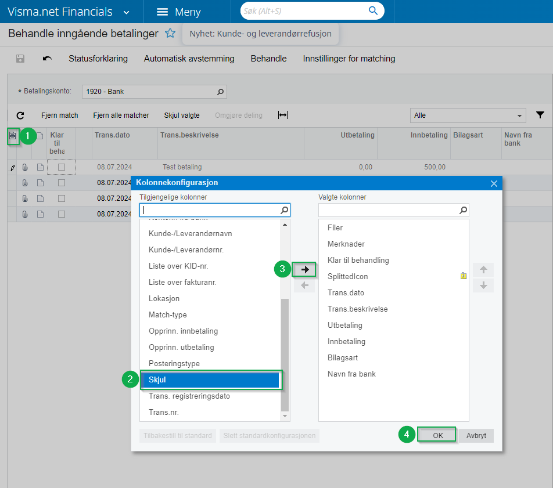This screenshot has height=488, width=553.
Task: Open column configuration icon in grid header
Action: click(13, 136)
